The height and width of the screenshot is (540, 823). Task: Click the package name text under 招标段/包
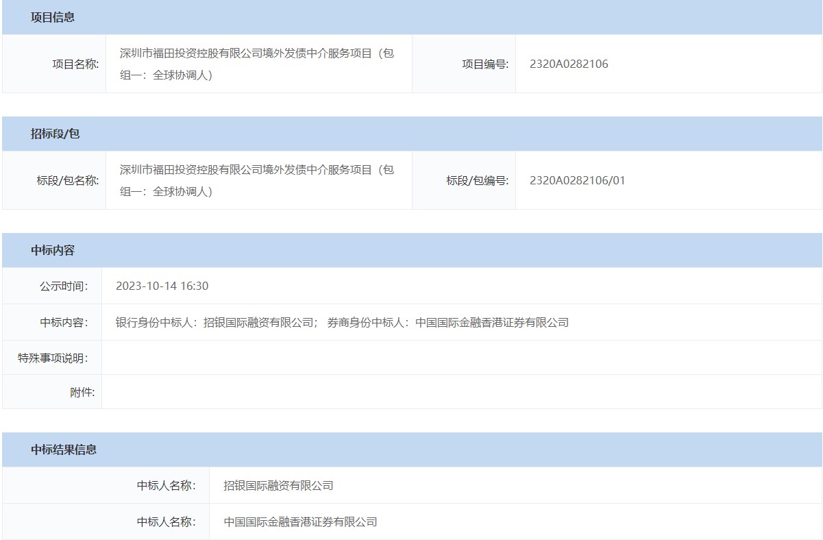(x=257, y=180)
